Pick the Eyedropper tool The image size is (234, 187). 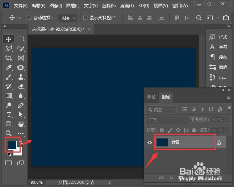(x=8, y=67)
